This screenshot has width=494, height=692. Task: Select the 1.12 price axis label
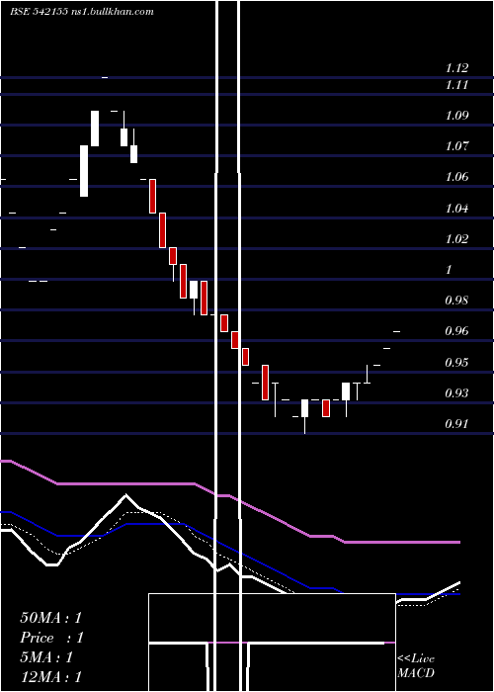(x=456, y=68)
